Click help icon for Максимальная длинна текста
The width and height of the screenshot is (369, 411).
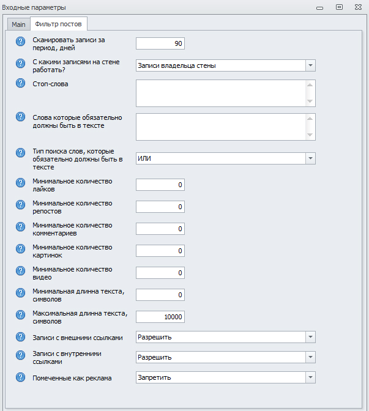point(20,315)
